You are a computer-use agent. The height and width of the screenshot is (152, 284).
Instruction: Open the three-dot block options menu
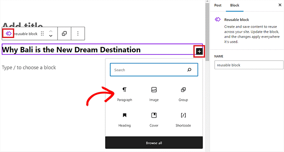click(78, 33)
